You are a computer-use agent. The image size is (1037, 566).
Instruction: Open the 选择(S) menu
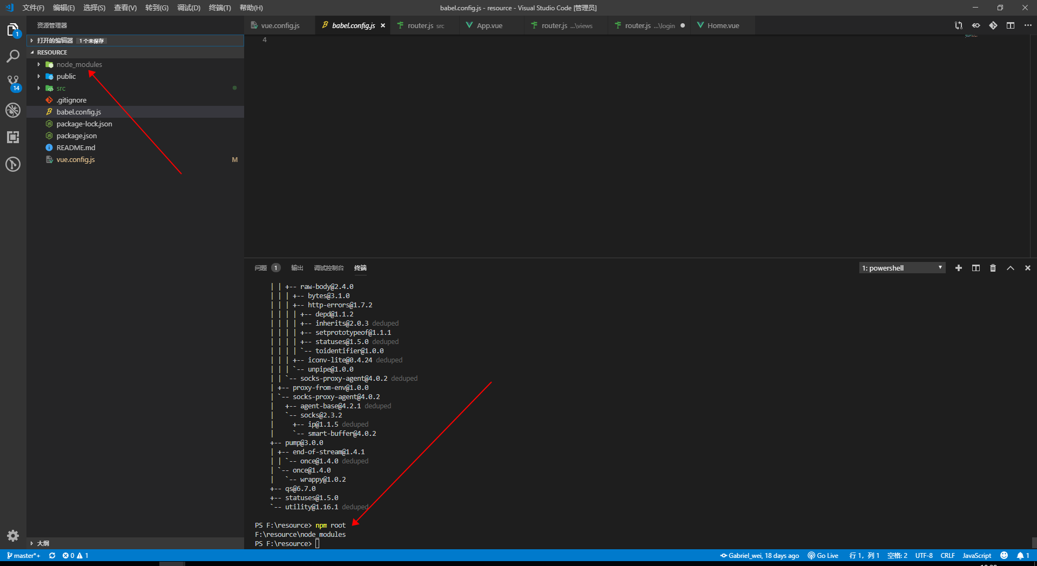click(x=95, y=8)
